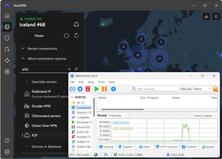The width and height of the screenshot is (222, 159).
Task: Click Add Torrent Link icon in qBittorrent
Action: coord(73,89)
